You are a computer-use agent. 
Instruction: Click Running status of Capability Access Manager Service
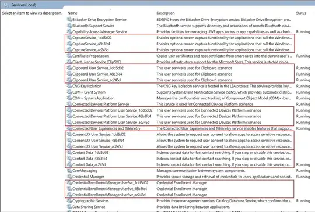click(x=303, y=31)
